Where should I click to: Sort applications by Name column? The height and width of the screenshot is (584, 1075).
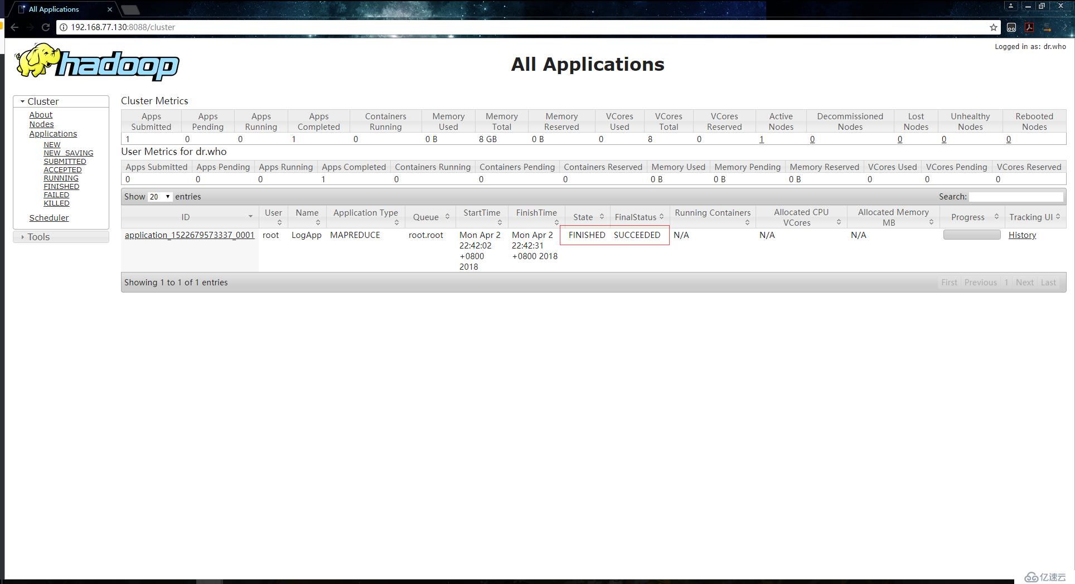tap(307, 217)
